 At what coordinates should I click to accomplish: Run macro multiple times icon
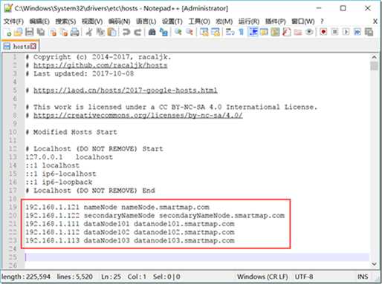point(357,32)
